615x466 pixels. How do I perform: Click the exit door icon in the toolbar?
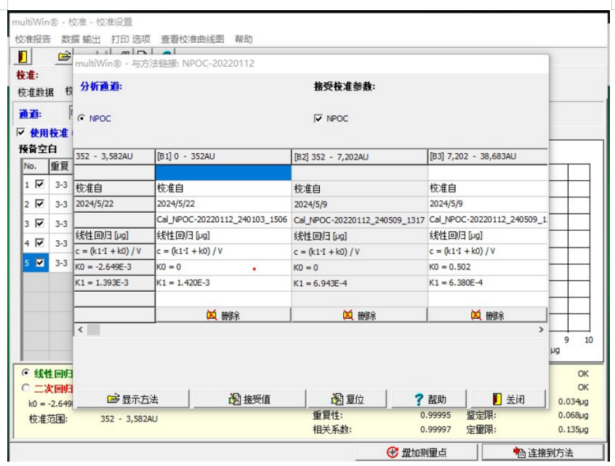pos(23,57)
